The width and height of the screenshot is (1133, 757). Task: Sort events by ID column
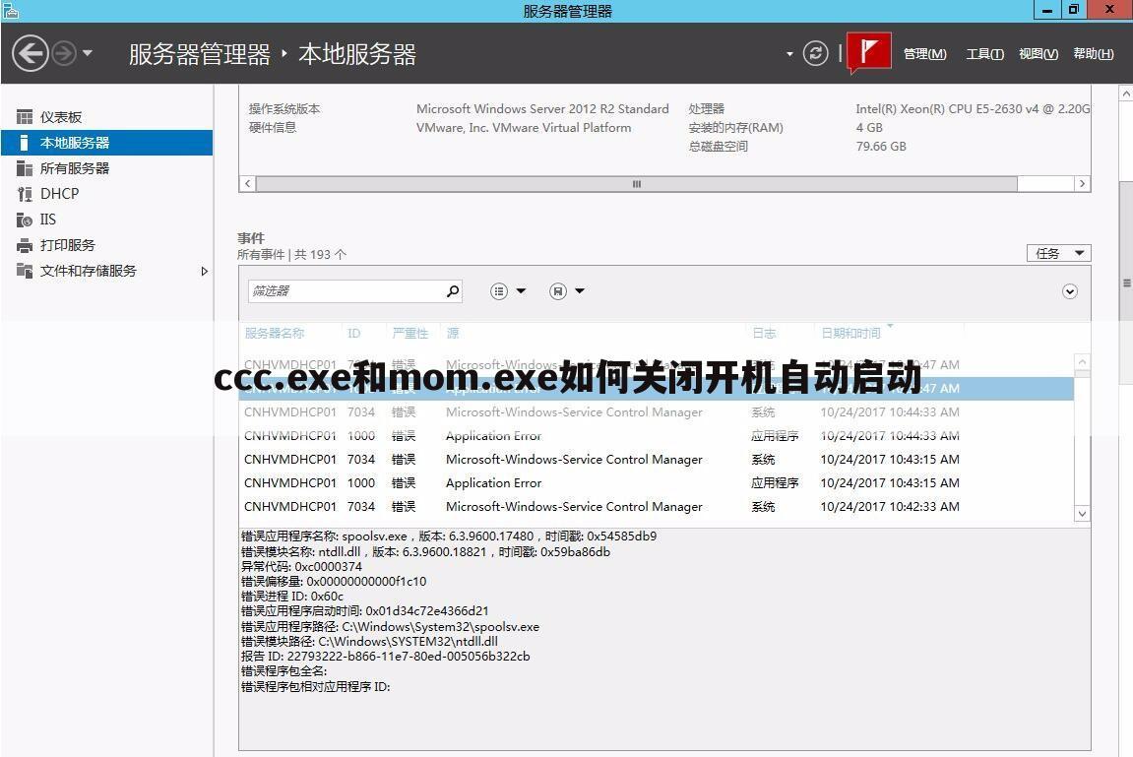pos(353,333)
